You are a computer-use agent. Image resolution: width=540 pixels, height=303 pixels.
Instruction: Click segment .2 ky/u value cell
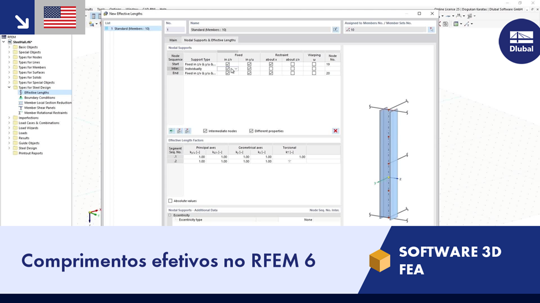(x=195, y=161)
